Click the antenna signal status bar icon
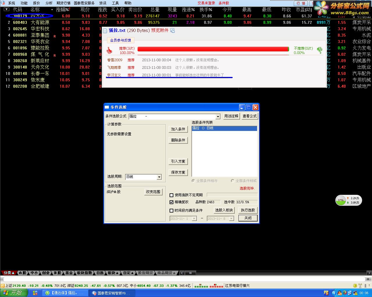This screenshot has width=372, height=297. (x=360, y=286)
